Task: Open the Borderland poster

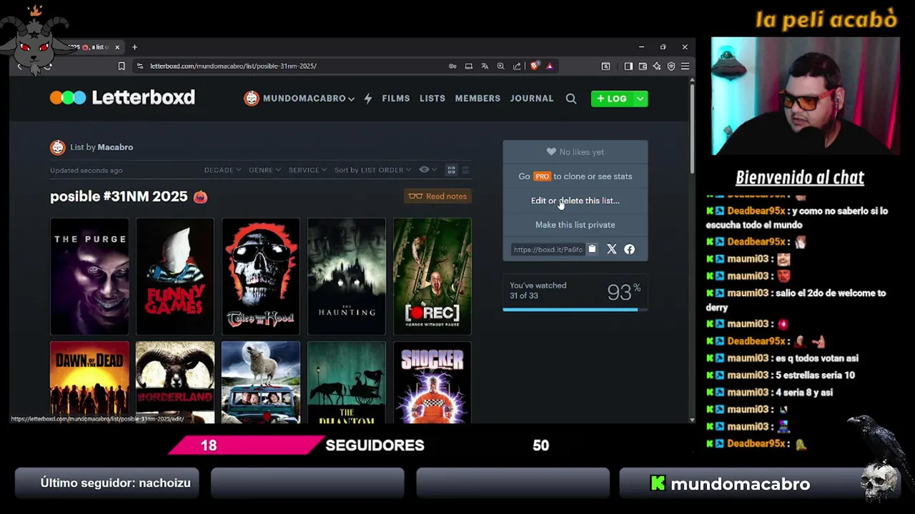Action: pos(175,383)
